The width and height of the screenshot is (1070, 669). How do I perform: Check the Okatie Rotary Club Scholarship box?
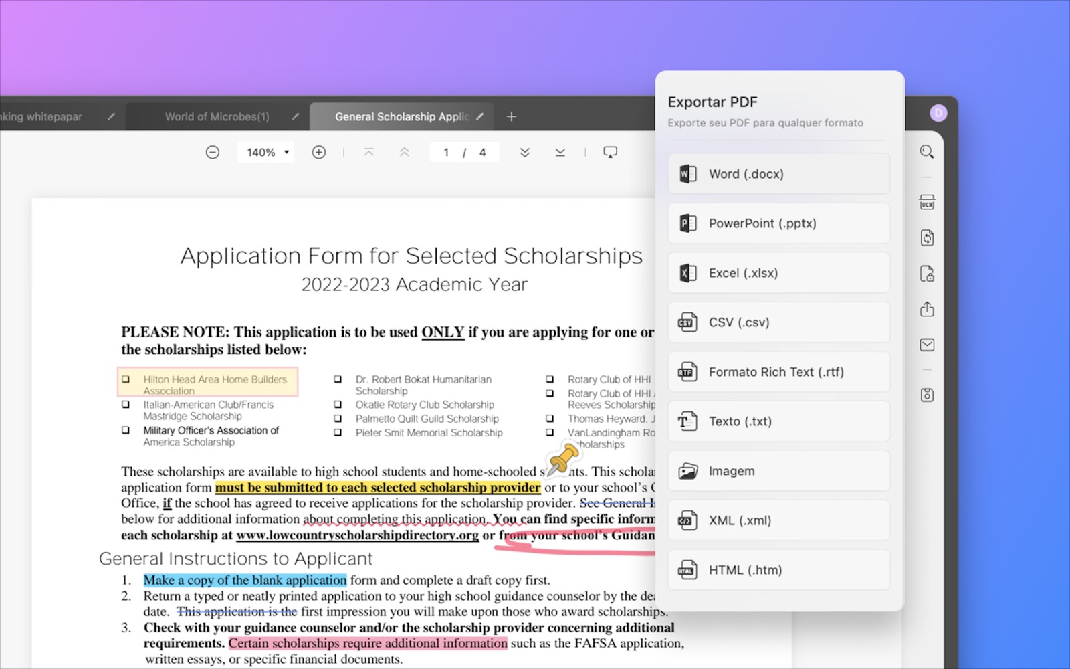pyautogui.click(x=338, y=405)
